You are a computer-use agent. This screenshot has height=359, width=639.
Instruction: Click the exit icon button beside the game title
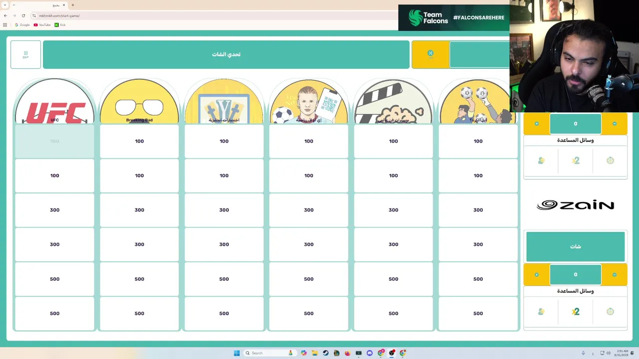pyautogui.click(x=25, y=54)
